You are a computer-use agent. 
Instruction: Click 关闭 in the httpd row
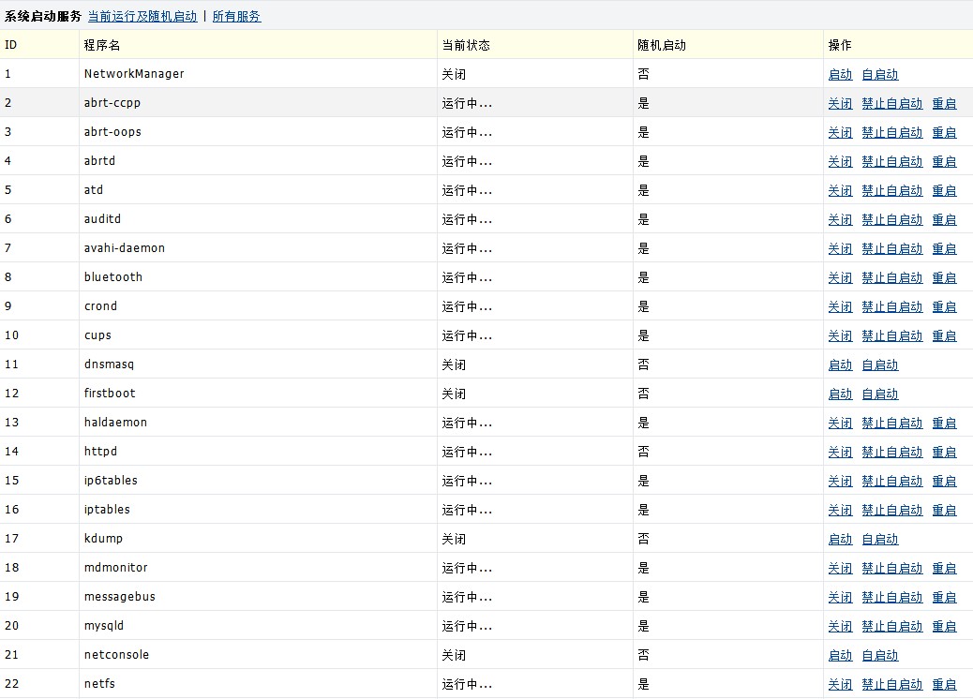(840, 453)
